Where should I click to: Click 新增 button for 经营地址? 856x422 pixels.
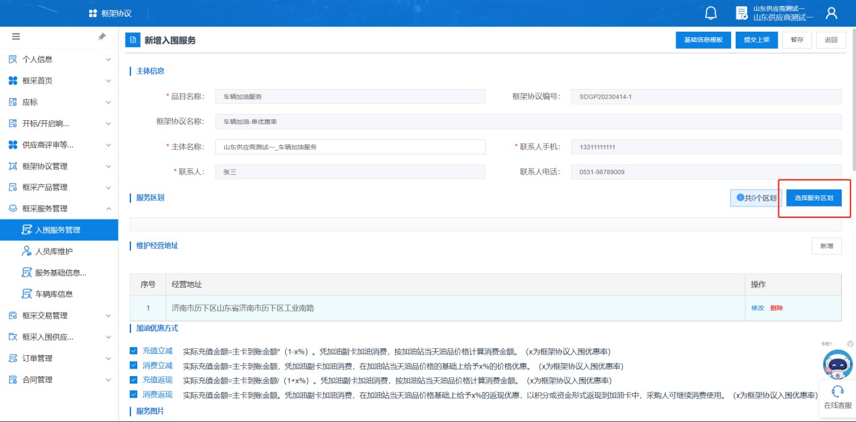tap(826, 246)
